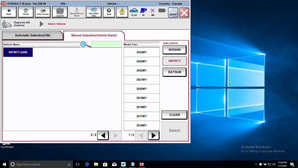The image size is (298, 168).
Task: Click the taskbar clock
Action: click(x=282, y=164)
